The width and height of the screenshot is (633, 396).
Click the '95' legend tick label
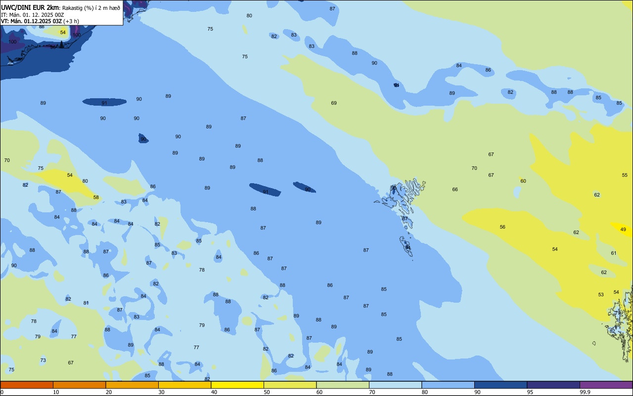[x=531, y=392]
